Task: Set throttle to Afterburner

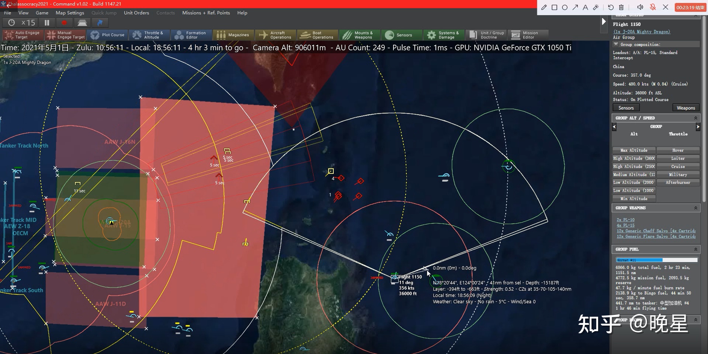Action: click(x=678, y=182)
